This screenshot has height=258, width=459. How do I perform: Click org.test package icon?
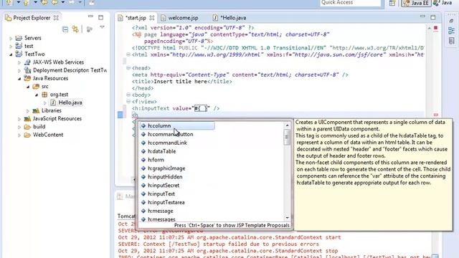tap(44, 95)
